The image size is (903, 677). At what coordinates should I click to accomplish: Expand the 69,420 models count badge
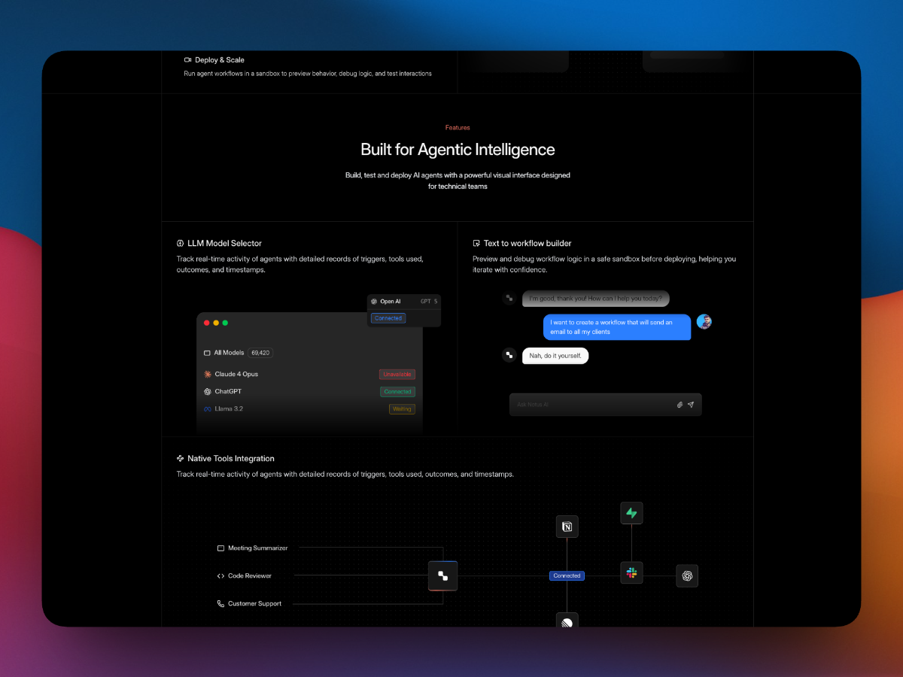(260, 352)
